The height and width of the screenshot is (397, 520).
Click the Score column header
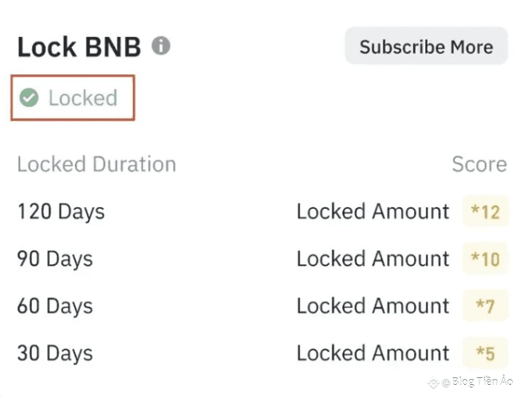(479, 164)
